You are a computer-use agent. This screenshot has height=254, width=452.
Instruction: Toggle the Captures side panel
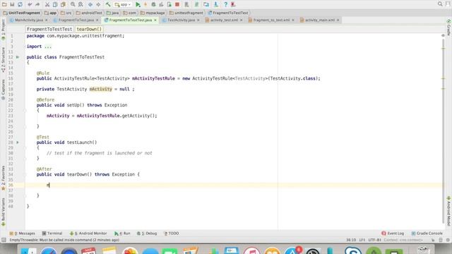[3, 90]
